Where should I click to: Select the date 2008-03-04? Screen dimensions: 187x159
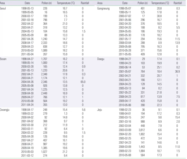pos(125,43)
